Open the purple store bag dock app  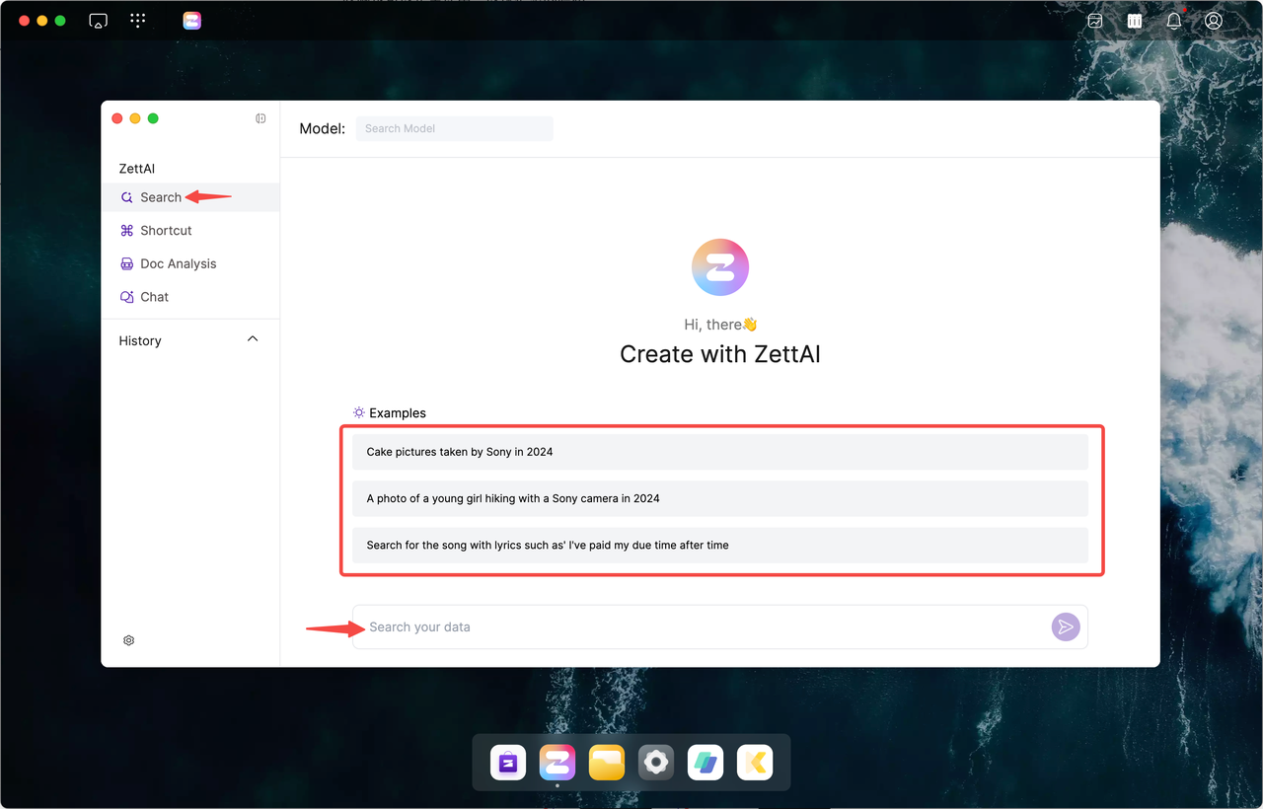[x=508, y=763]
